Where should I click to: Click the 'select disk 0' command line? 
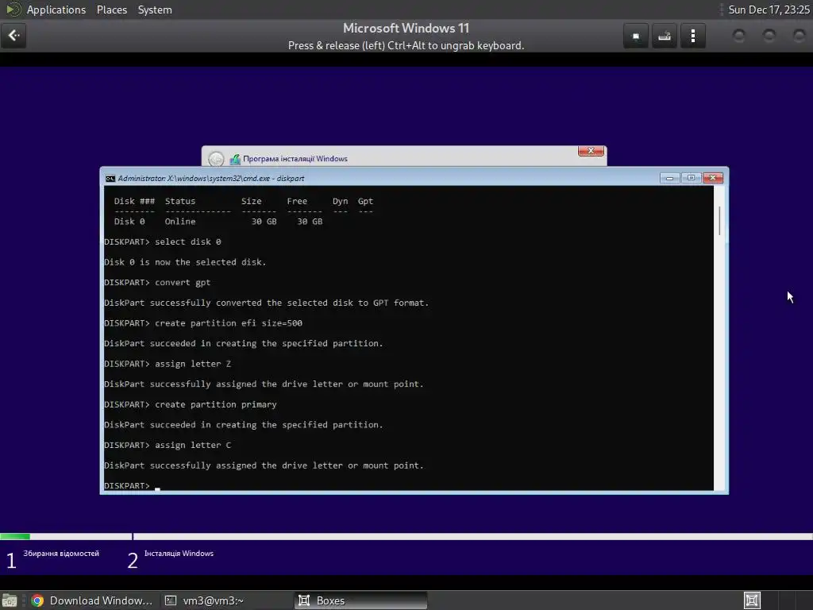[162, 241]
